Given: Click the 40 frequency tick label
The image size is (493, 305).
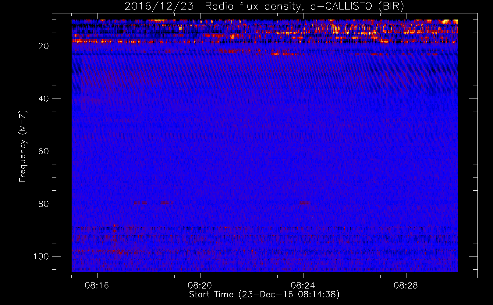Looking at the screenshot, I should 44,99.
